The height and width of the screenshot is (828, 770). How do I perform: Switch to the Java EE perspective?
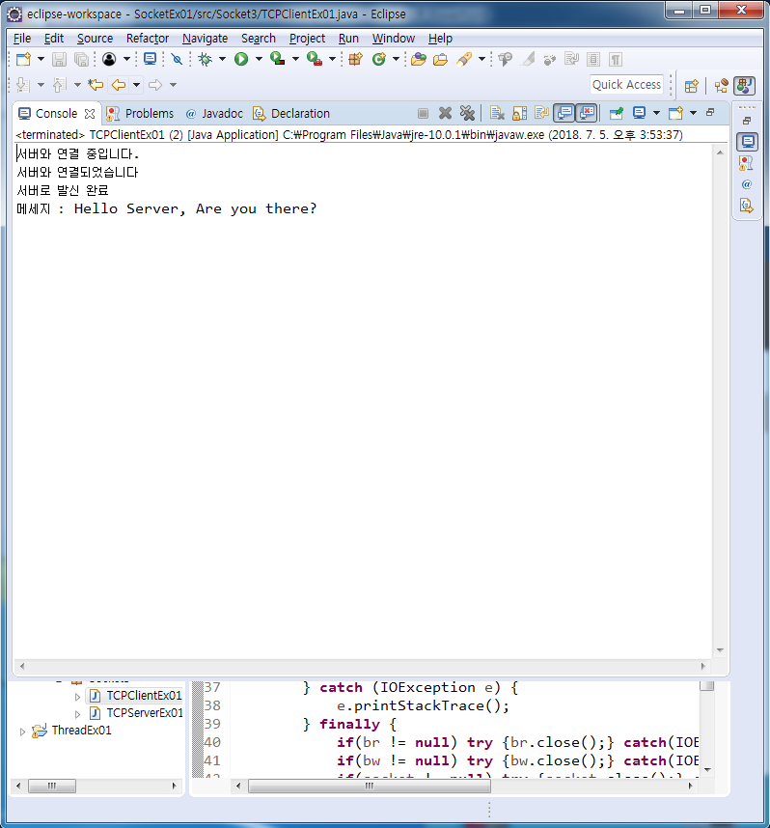point(721,86)
